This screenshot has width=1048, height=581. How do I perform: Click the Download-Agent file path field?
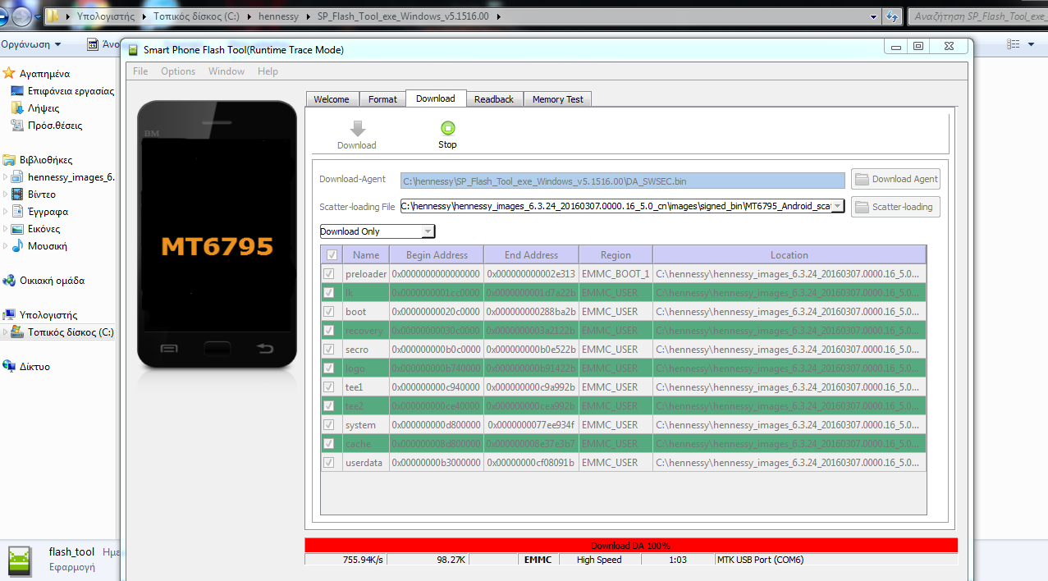tap(622, 181)
